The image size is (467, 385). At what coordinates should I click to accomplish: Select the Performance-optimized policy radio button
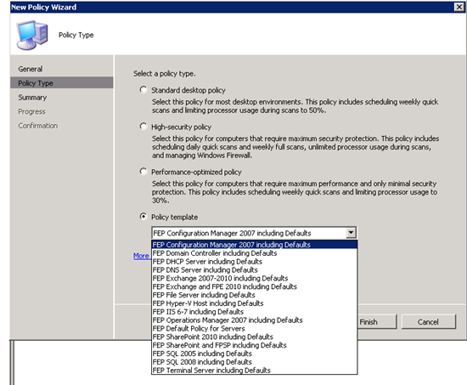[x=143, y=172]
